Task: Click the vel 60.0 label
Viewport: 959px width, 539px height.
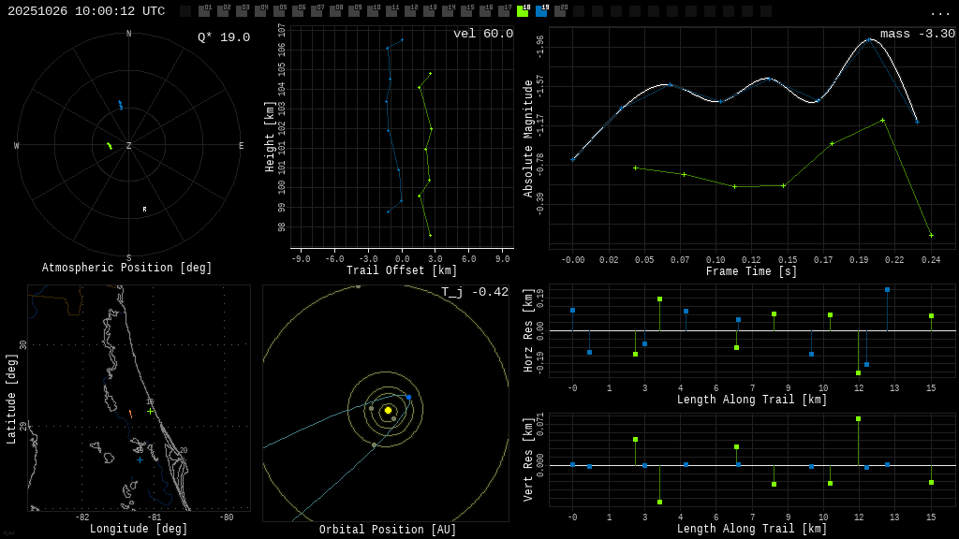Action: coord(482,34)
